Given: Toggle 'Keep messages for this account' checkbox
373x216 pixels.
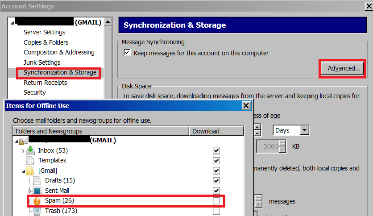Looking at the screenshot, I should (127, 53).
